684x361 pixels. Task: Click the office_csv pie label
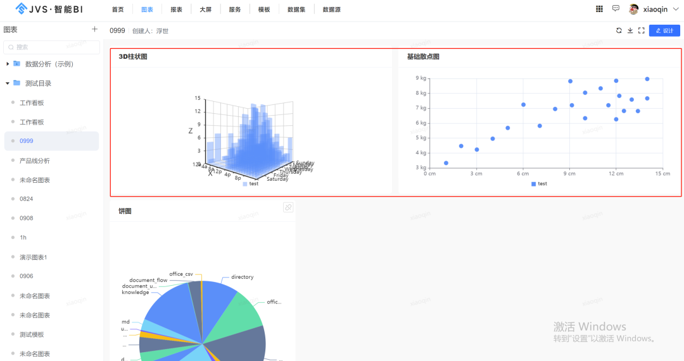point(181,274)
